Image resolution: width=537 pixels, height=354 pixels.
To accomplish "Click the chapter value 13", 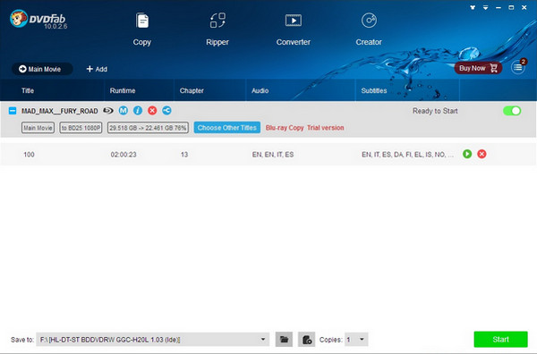I will (184, 155).
